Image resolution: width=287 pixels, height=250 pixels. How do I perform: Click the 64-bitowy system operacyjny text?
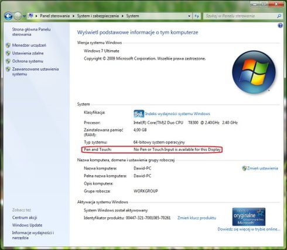159,142
